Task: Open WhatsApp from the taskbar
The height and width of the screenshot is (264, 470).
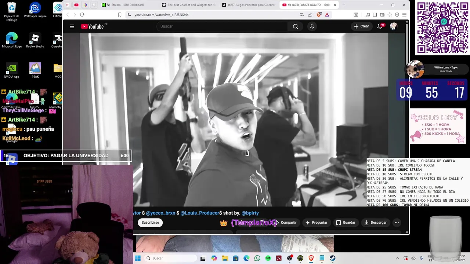Action: (257, 258)
